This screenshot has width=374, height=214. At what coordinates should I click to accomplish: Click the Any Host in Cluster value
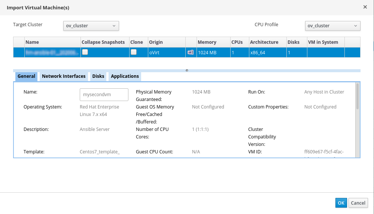click(x=324, y=92)
